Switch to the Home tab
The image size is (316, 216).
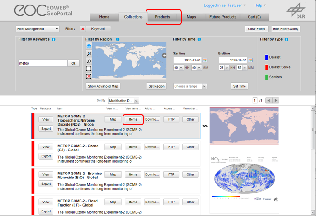(104, 17)
